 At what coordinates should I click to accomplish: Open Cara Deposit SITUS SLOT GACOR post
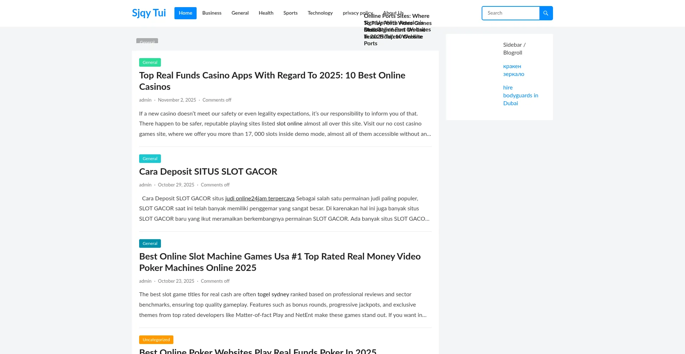[x=208, y=171]
